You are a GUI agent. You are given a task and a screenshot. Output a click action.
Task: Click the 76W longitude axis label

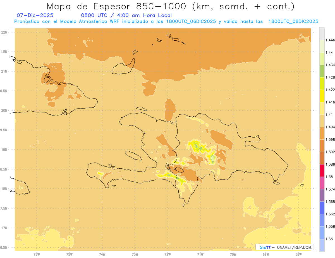point(37,254)
